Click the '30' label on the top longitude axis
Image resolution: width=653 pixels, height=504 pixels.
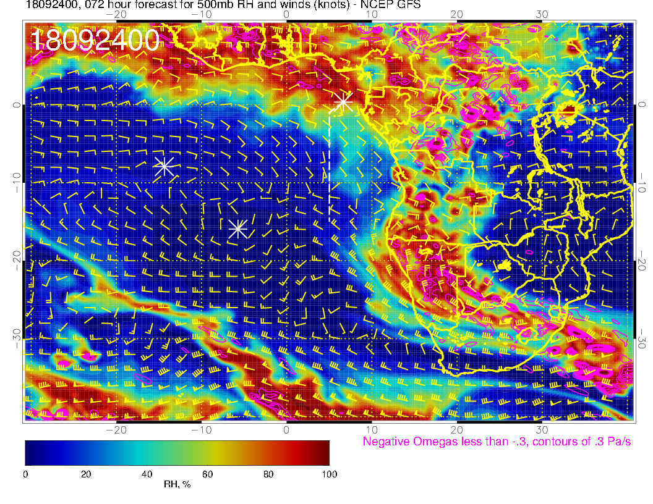pos(542,14)
